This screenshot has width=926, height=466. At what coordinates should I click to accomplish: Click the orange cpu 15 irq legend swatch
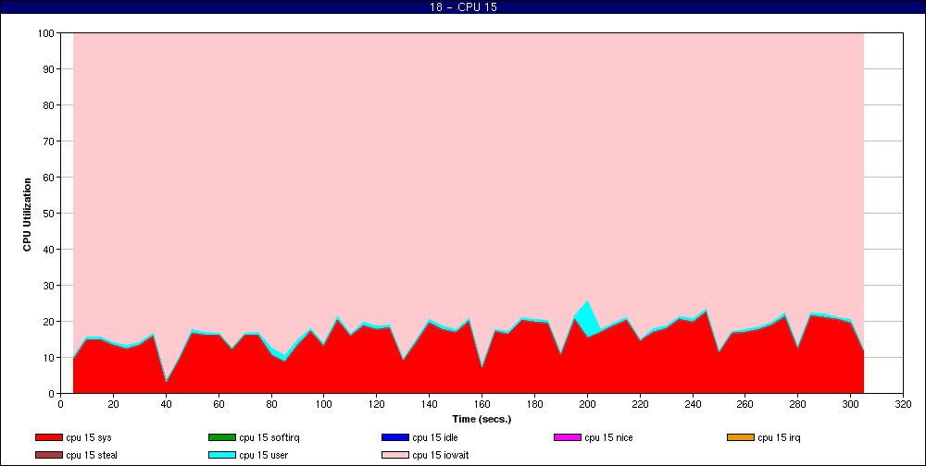(741, 437)
